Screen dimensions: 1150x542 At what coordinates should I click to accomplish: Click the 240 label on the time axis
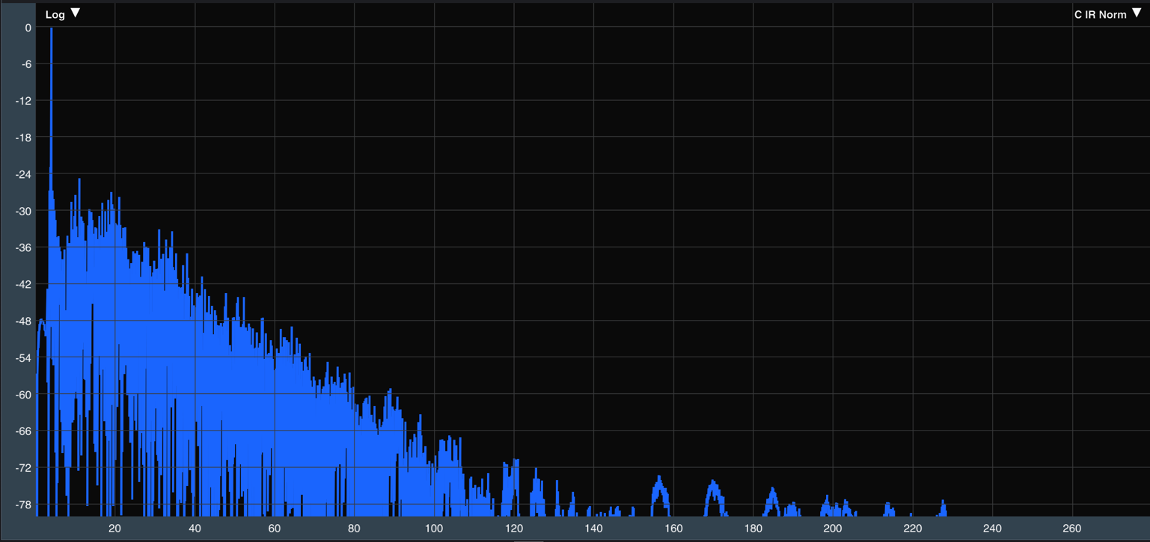click(x=992, y=529)
